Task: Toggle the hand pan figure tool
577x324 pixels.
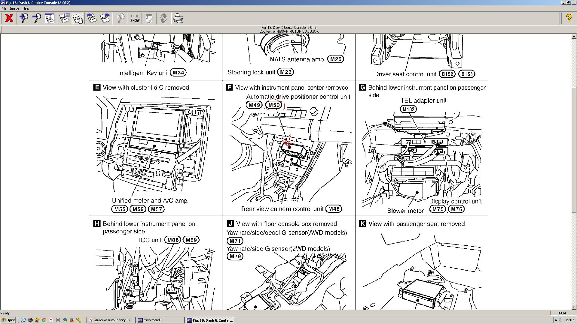Action: tap(78, 18)
